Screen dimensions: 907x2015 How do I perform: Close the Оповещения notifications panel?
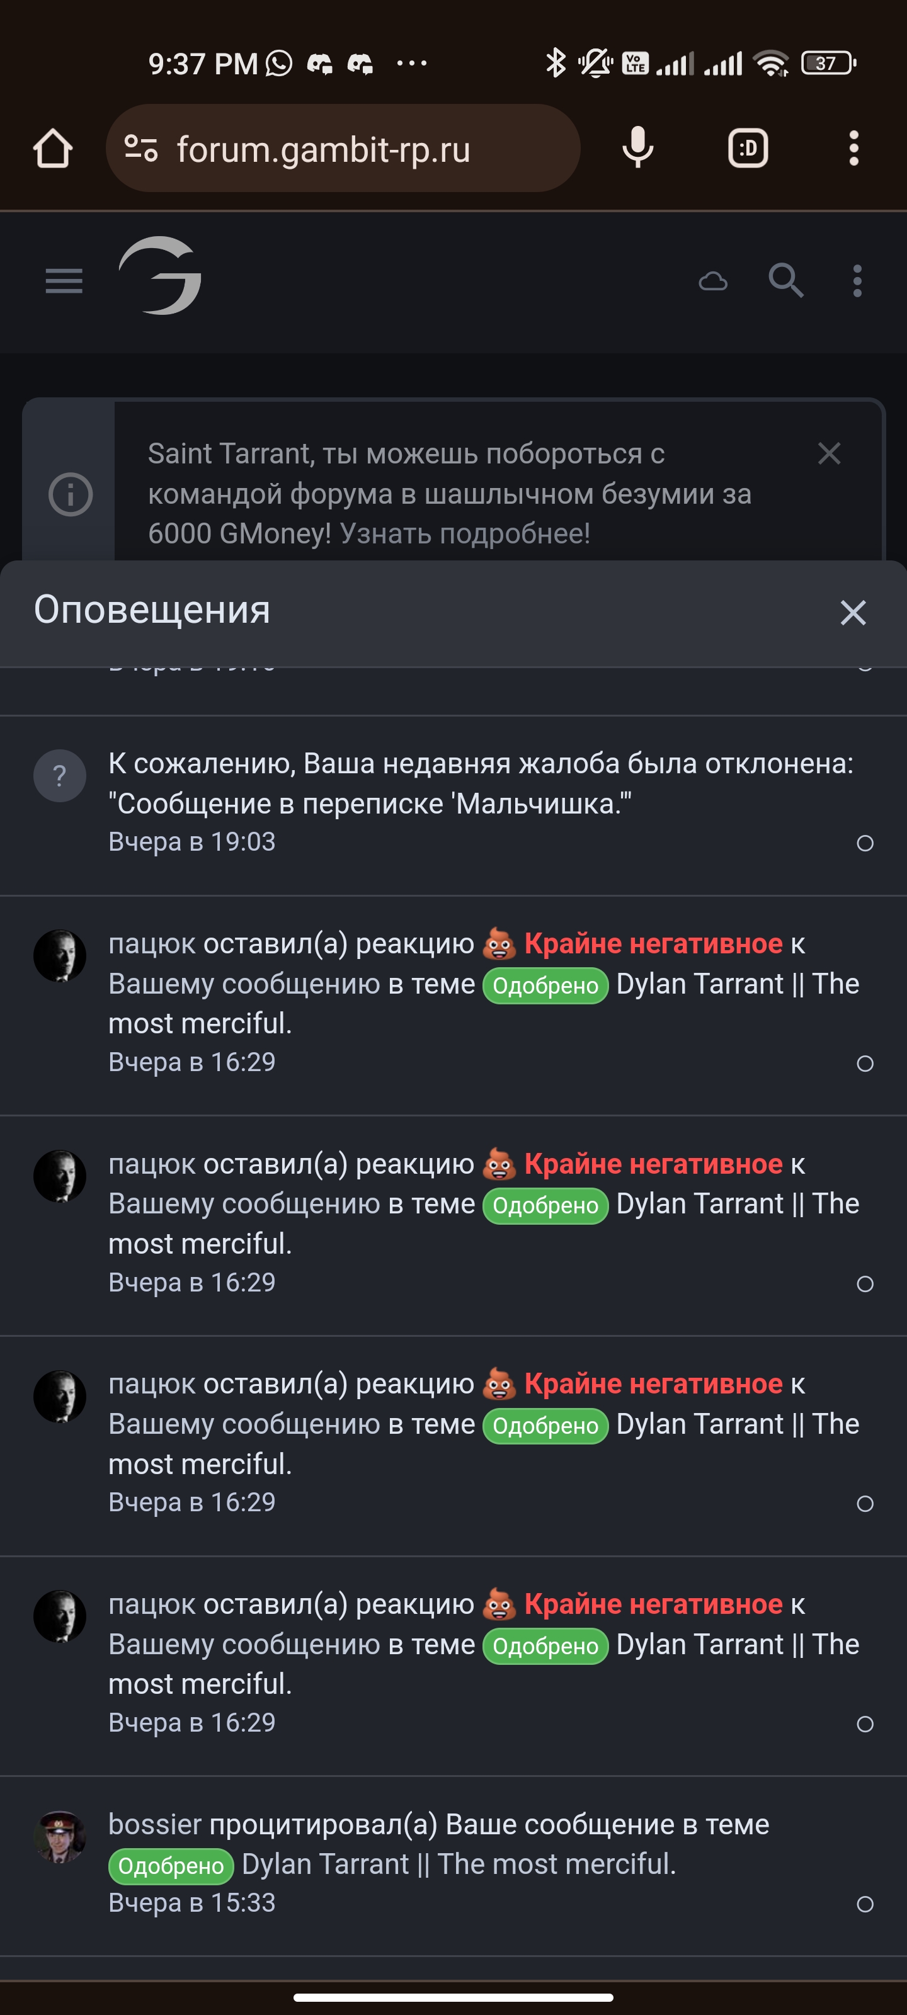point(852,613)
